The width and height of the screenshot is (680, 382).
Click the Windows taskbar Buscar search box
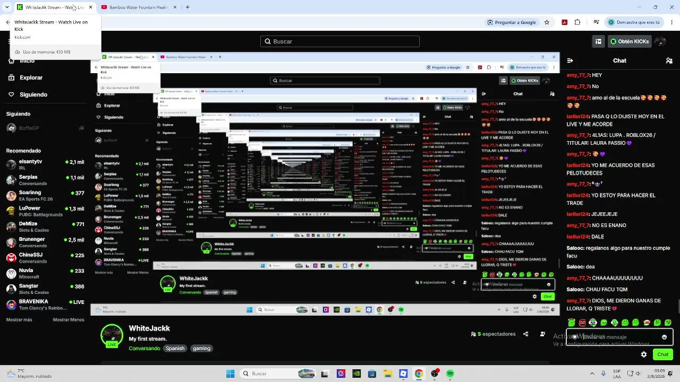coord(277,374)
